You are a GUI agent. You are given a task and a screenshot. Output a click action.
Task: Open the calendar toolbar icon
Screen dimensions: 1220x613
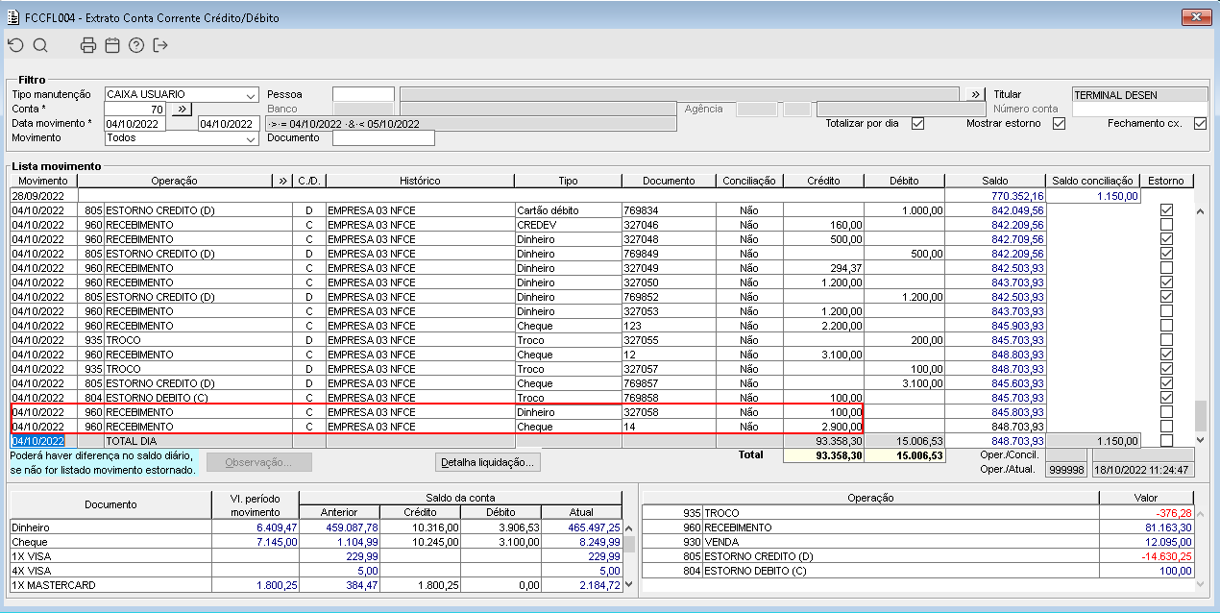click(112, 45)
